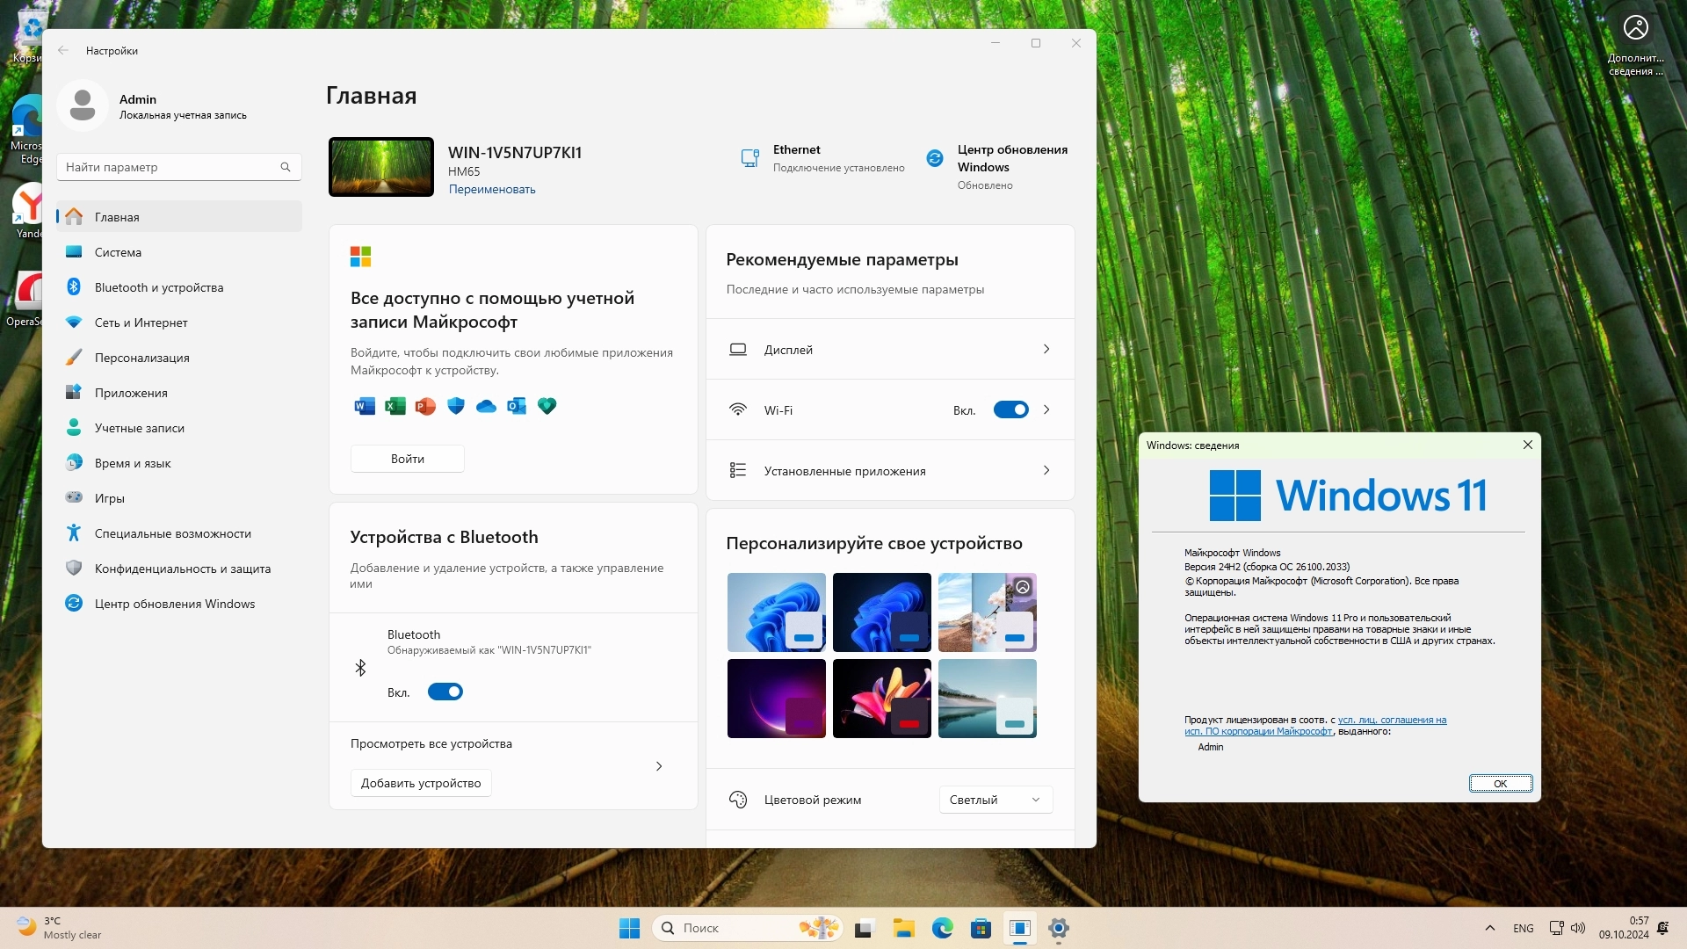Screen dimensions: 1687x949
Task: Click the Outlook icon in the apps row
Action: pyautogui.click(x=517, y=406)
